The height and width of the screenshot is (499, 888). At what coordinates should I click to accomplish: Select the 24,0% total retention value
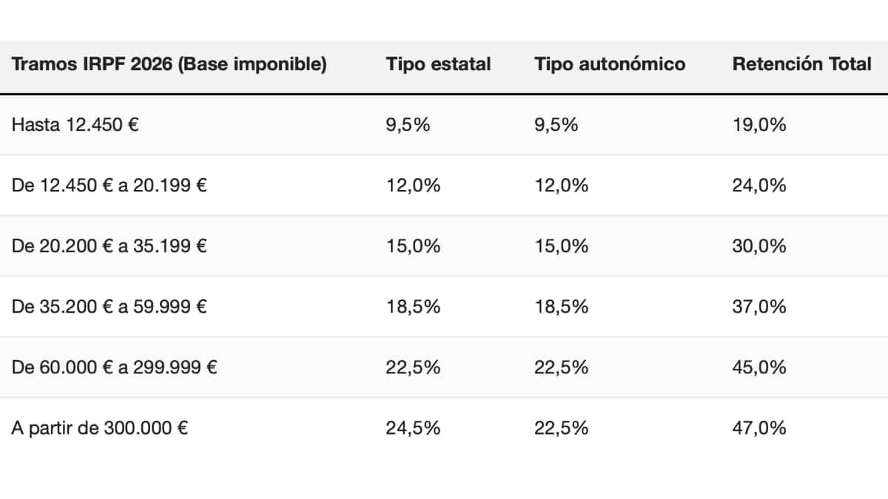tap(758, 186)
